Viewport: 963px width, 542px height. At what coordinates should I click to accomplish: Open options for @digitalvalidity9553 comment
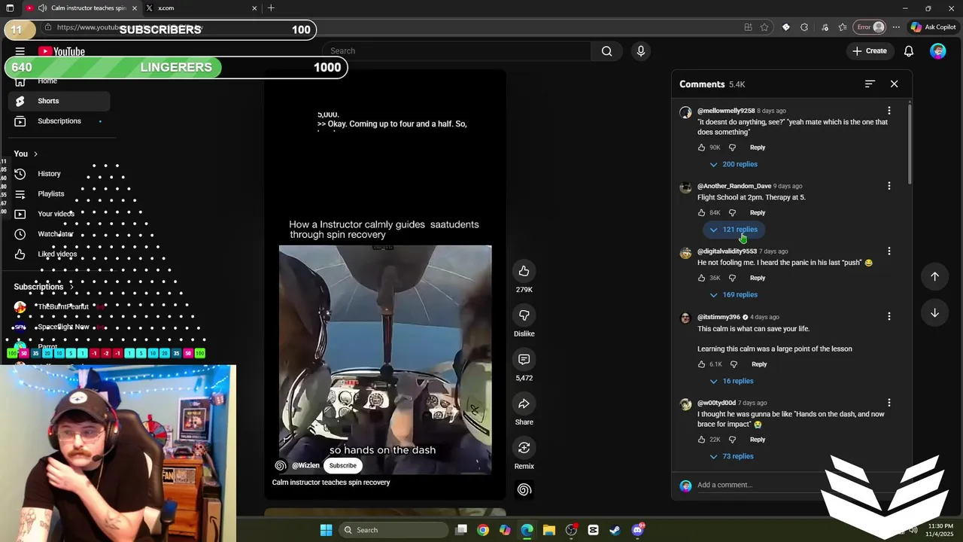point(889,251)
